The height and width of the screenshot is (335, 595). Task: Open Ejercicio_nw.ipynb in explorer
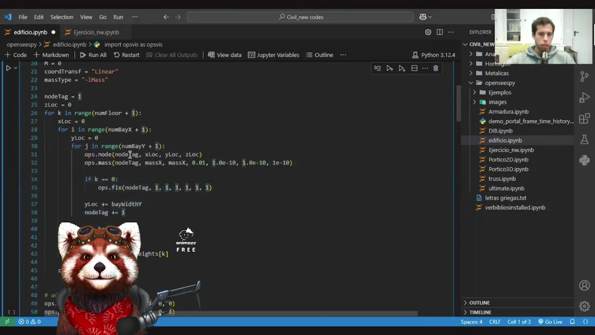pyautogui.click(x=511, y=150)
